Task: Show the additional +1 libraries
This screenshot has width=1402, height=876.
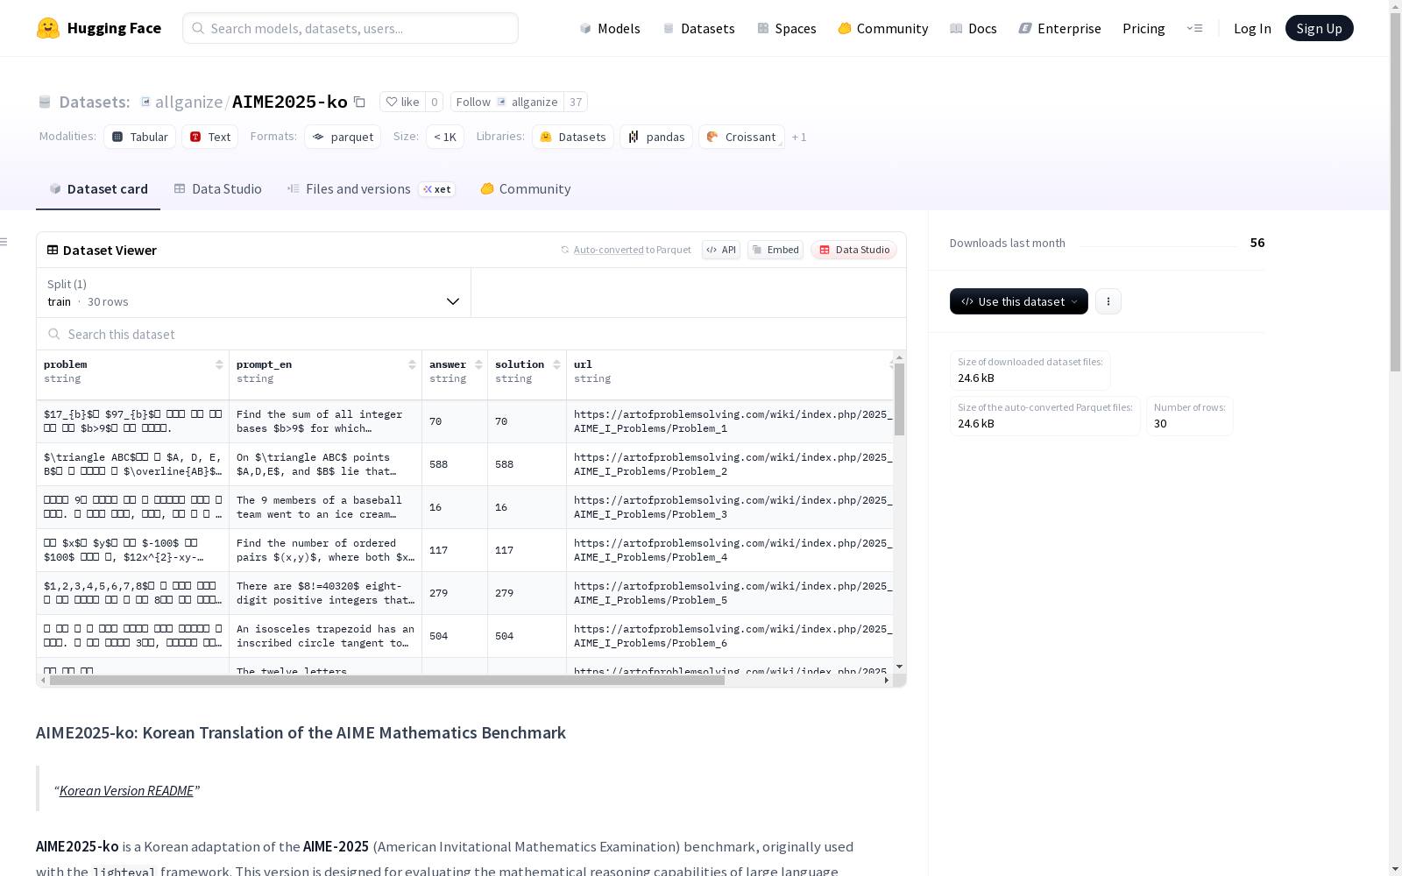Action: pos(799,137)
